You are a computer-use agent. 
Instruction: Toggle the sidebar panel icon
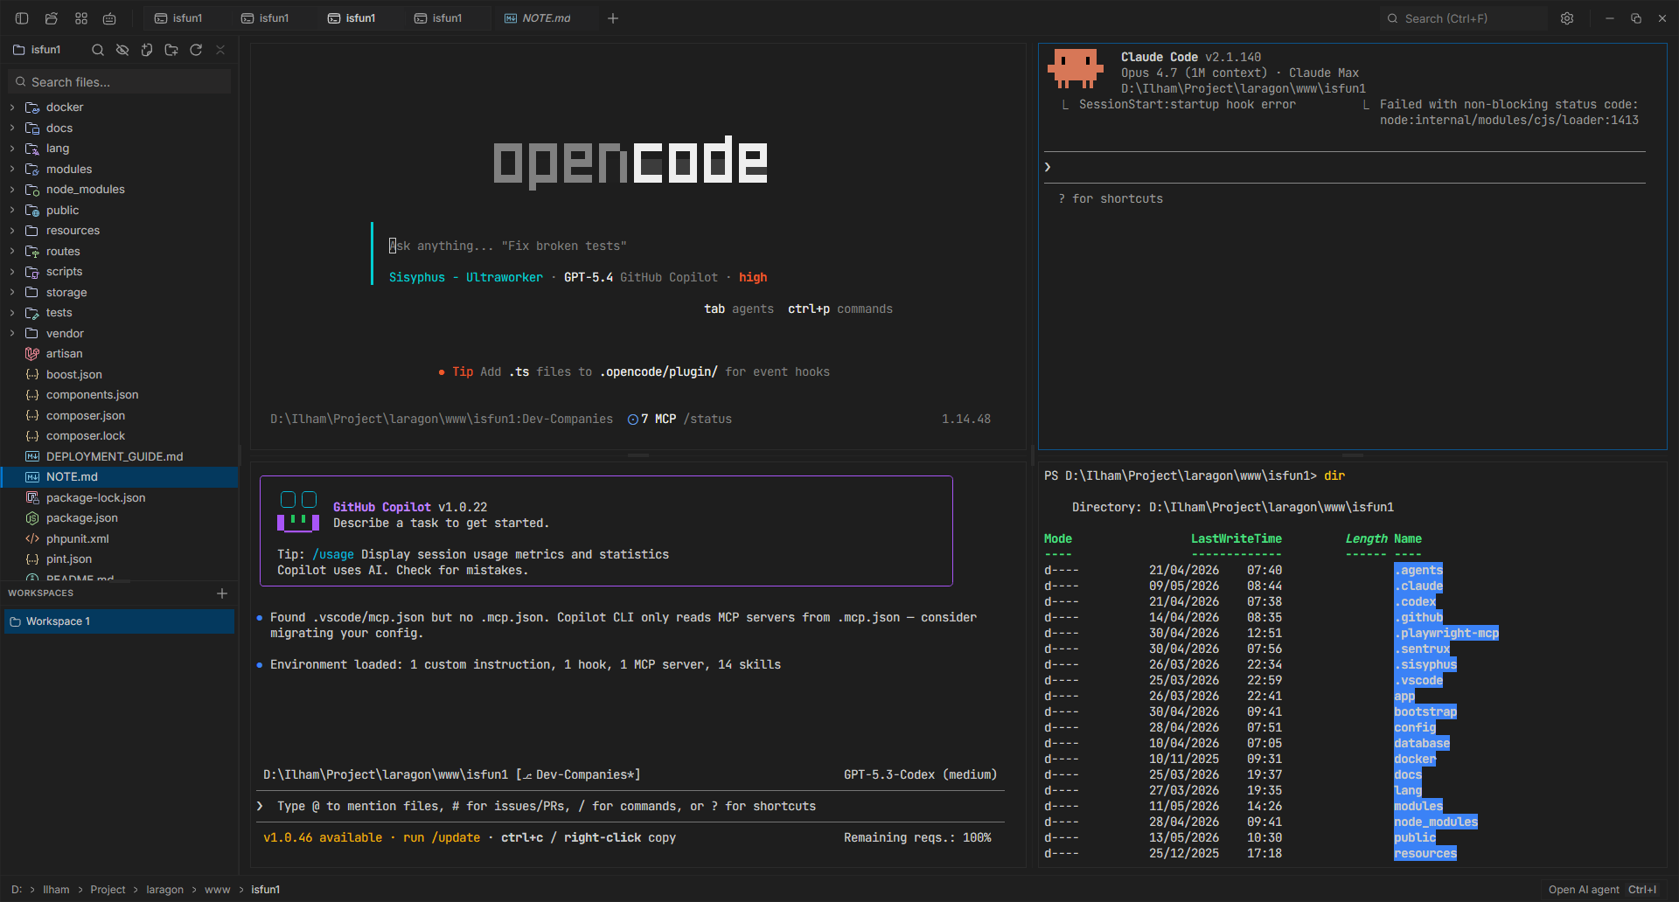pos(22,18)
